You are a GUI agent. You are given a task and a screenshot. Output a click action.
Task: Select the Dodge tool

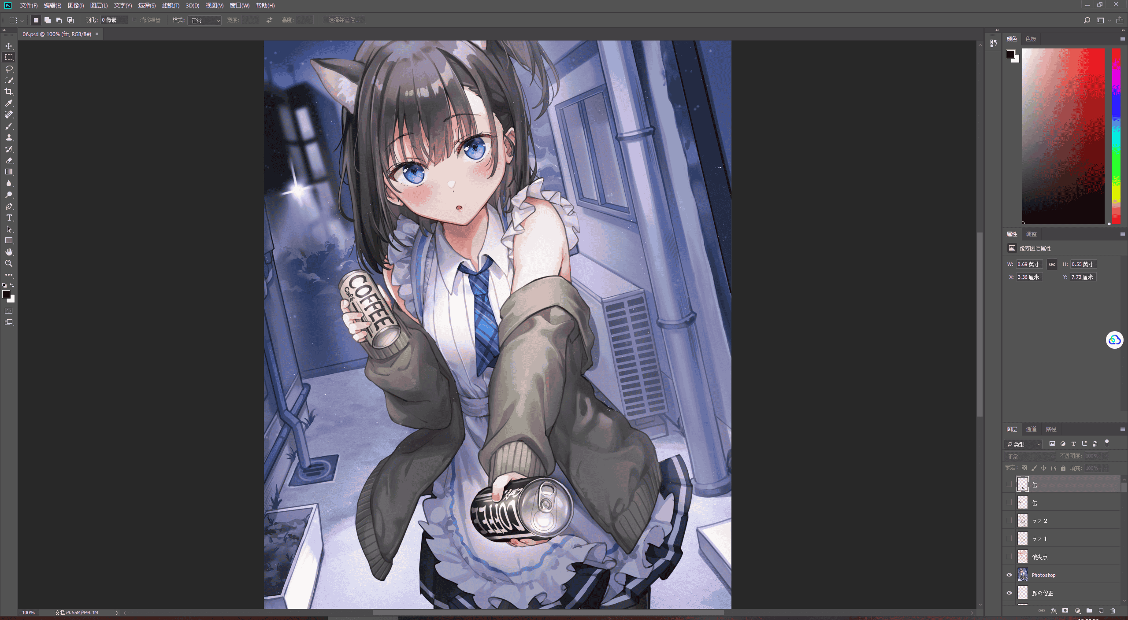[9, 195]
